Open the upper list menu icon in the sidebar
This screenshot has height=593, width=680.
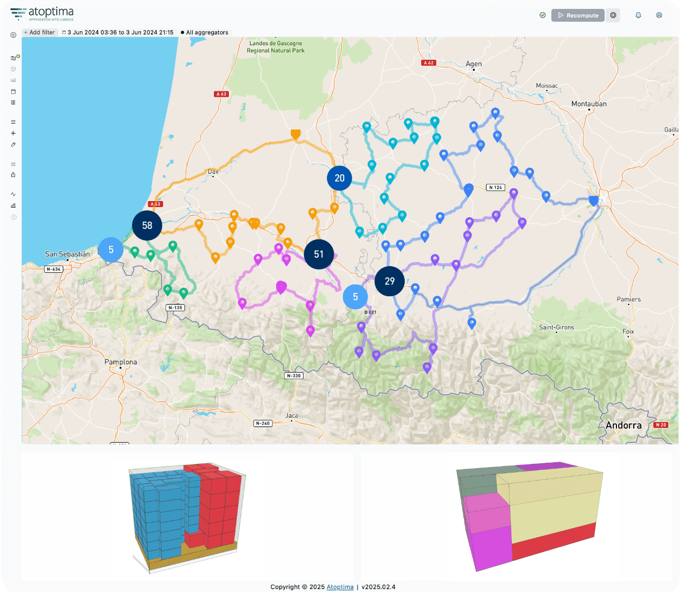coord(13,122)
